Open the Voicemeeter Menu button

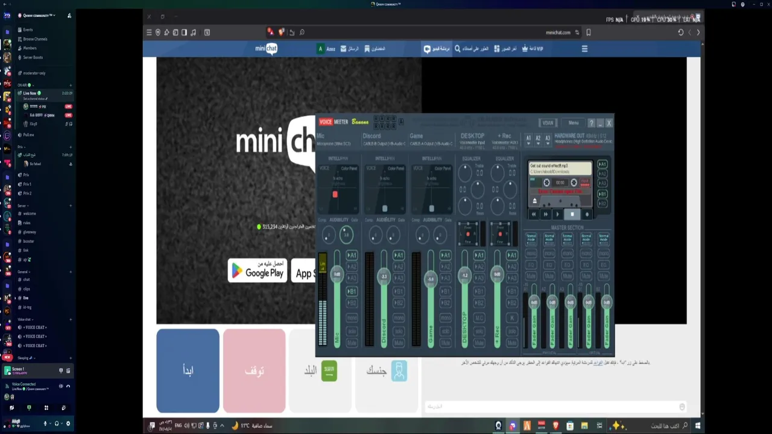pyautogui.click(x=574, y=123)
